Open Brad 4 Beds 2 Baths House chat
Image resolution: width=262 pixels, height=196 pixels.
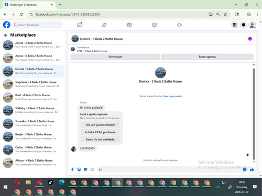[33, 97]
